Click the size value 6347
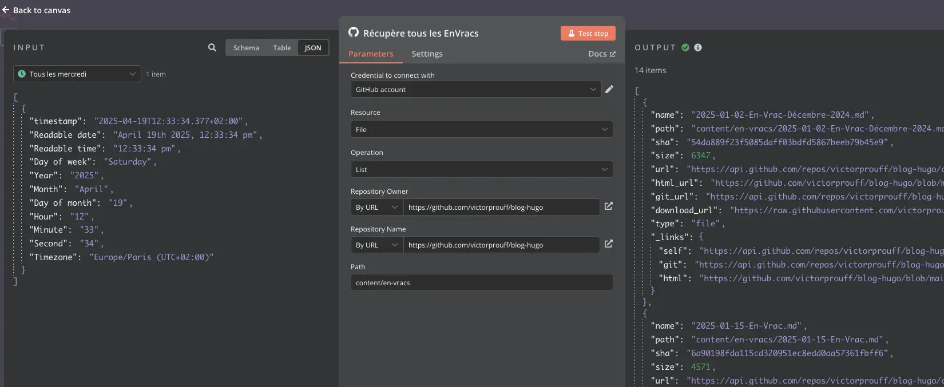The image size is (944, 387). click(x=701, y=155)
